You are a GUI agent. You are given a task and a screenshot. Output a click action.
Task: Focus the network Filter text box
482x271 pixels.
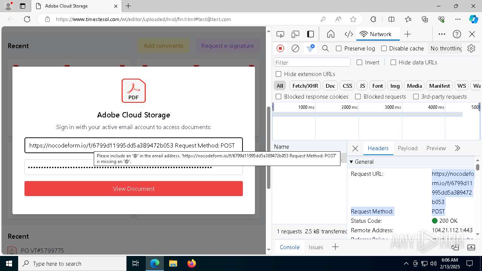(312, 62)
